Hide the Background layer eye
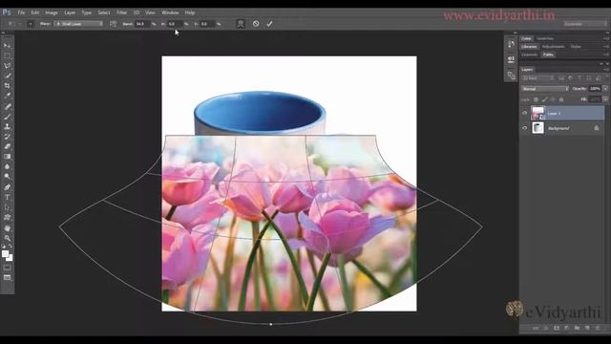Image resolution: width=611 pixels, height=344 pixels. pyautogui.click(x=524, y=128)
